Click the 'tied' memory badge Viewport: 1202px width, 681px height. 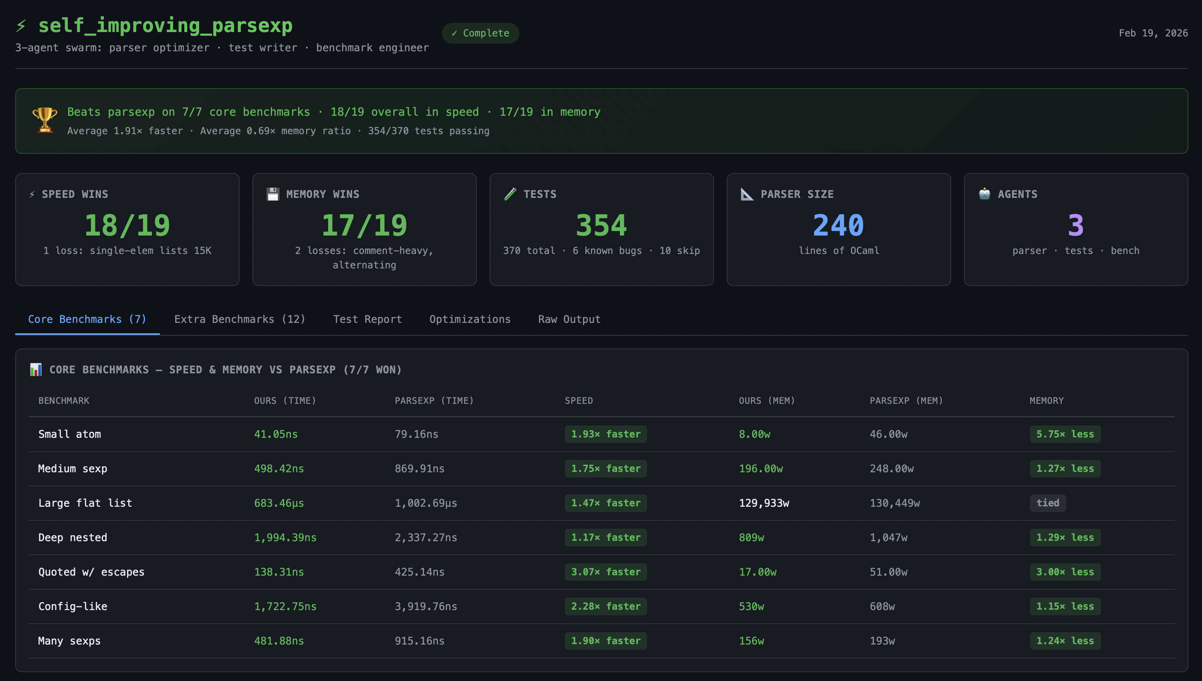click(1047, 503)
